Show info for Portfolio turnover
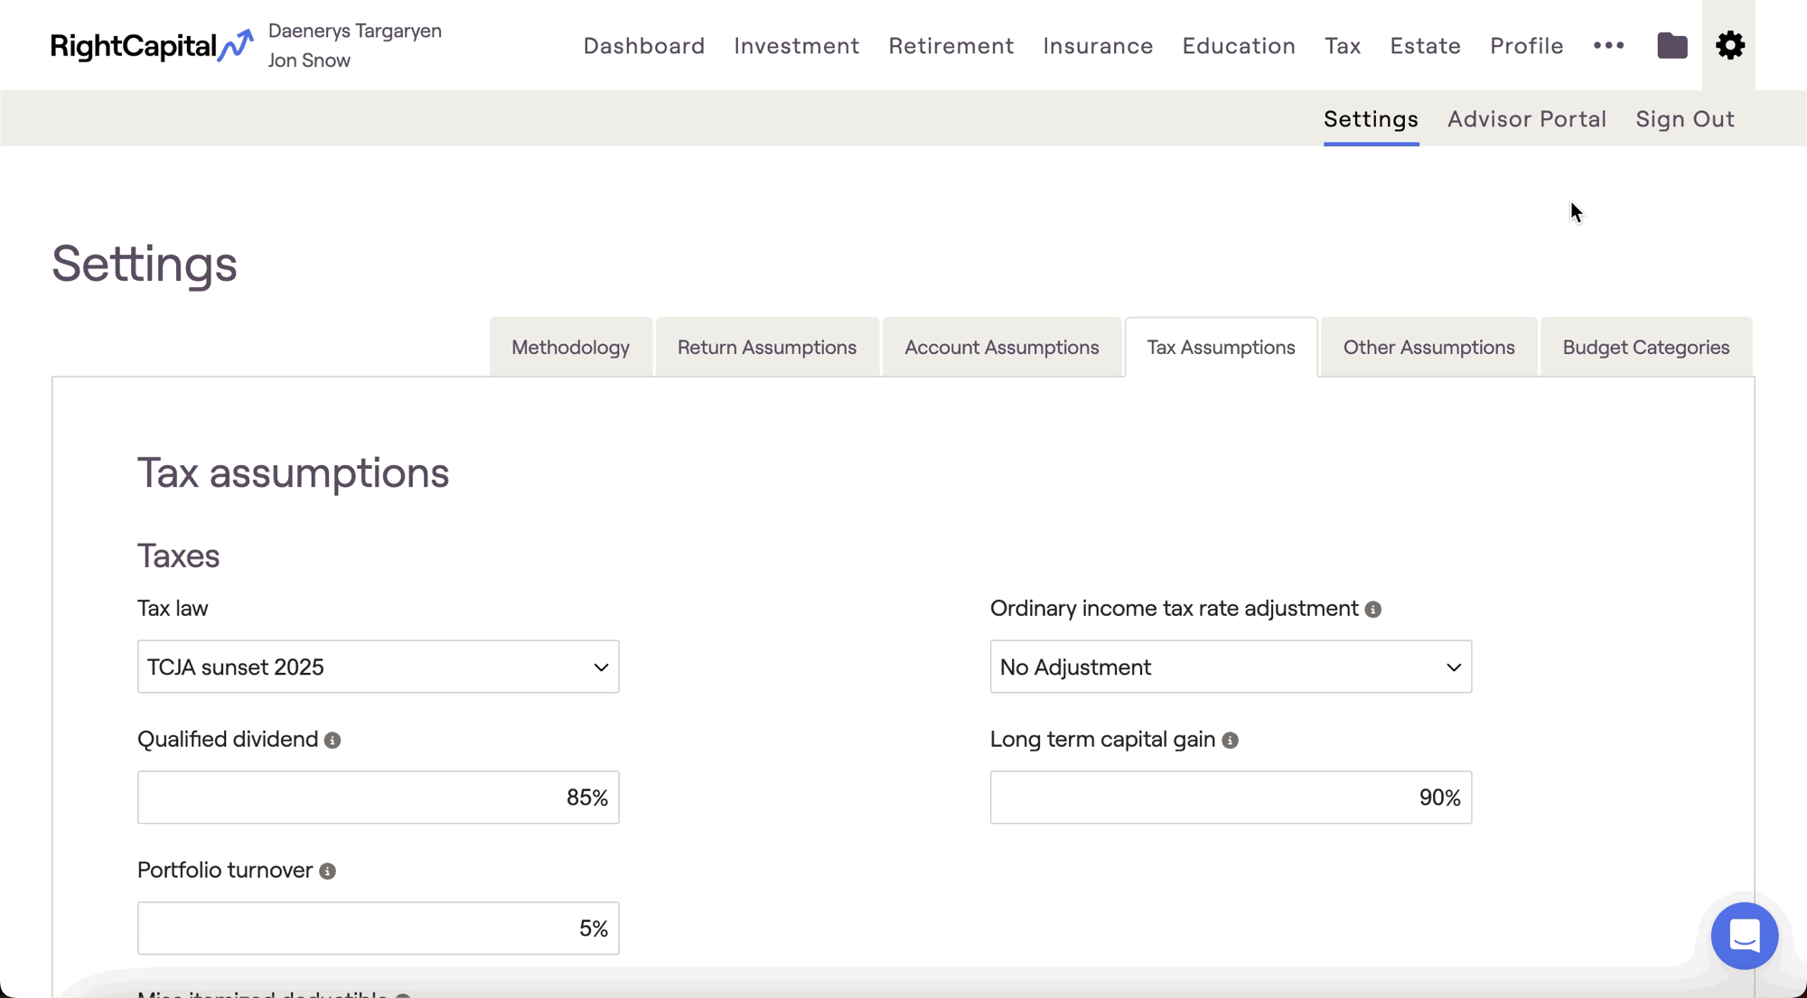The image size is (1807, 998). coord(328,872)
